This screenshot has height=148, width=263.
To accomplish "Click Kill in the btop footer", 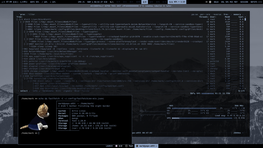I will coord(58,91).
